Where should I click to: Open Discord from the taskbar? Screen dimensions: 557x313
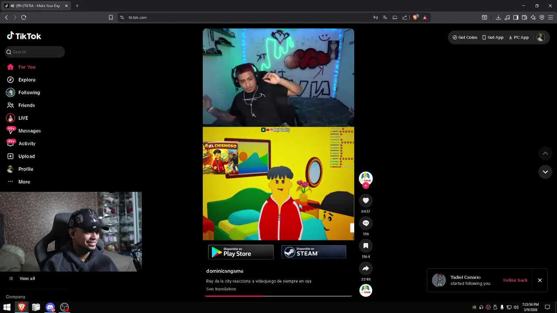[50, 307]
